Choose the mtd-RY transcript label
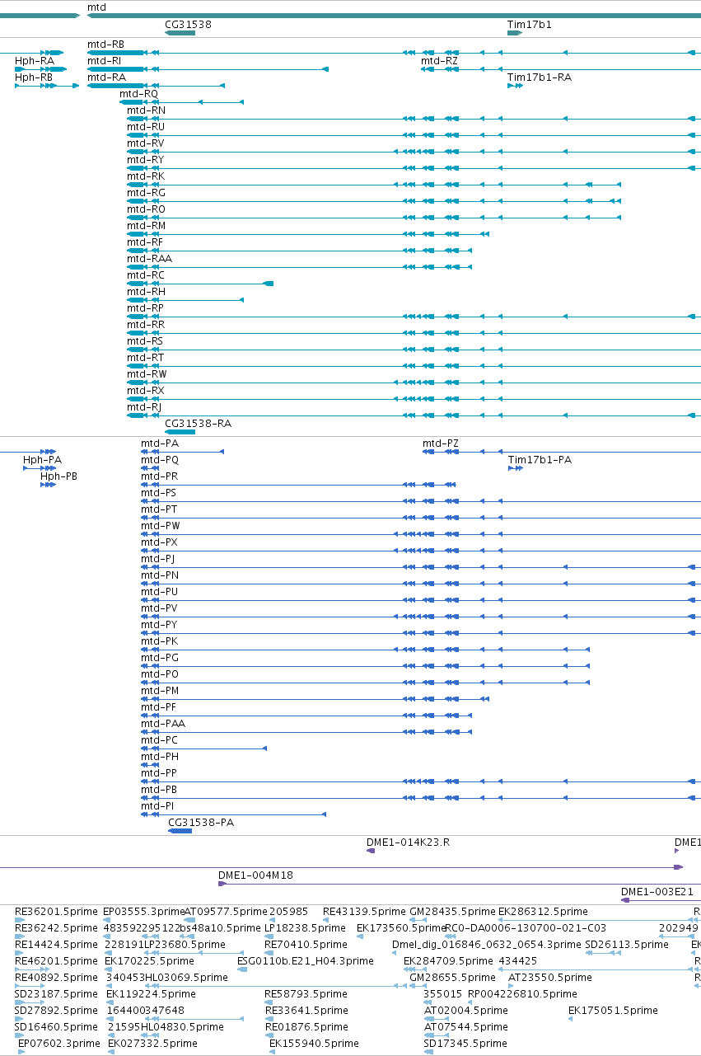Image resolution: width=701 pixels, height=1056 pixels. [146, 160]
